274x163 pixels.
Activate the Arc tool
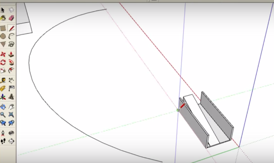point(11,36)
